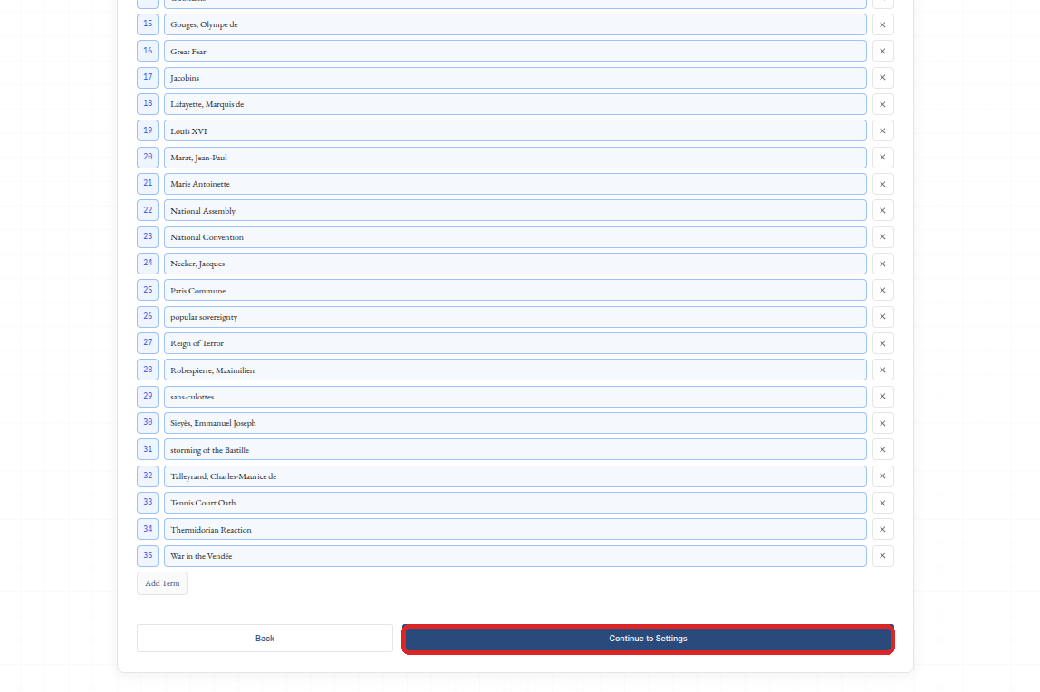This screenshot has height=692, width=1040.
Task: Delete the Sieyès, Emmanuel Joseph term
Action: point(882,423)
